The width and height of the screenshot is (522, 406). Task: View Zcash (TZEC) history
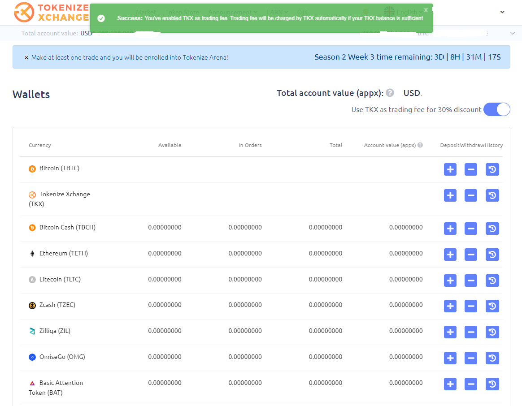[492, 306]
